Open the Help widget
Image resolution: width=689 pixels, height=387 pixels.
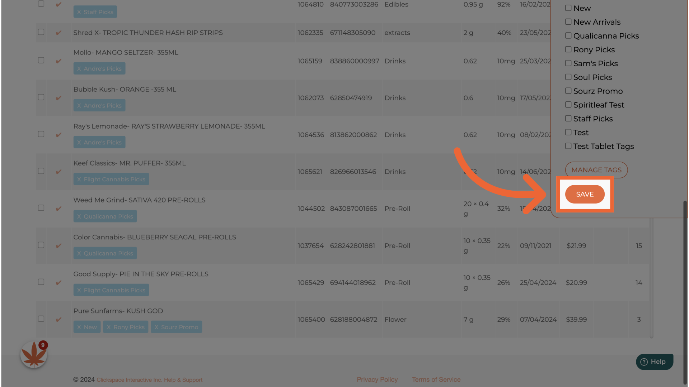click(654, 362)
